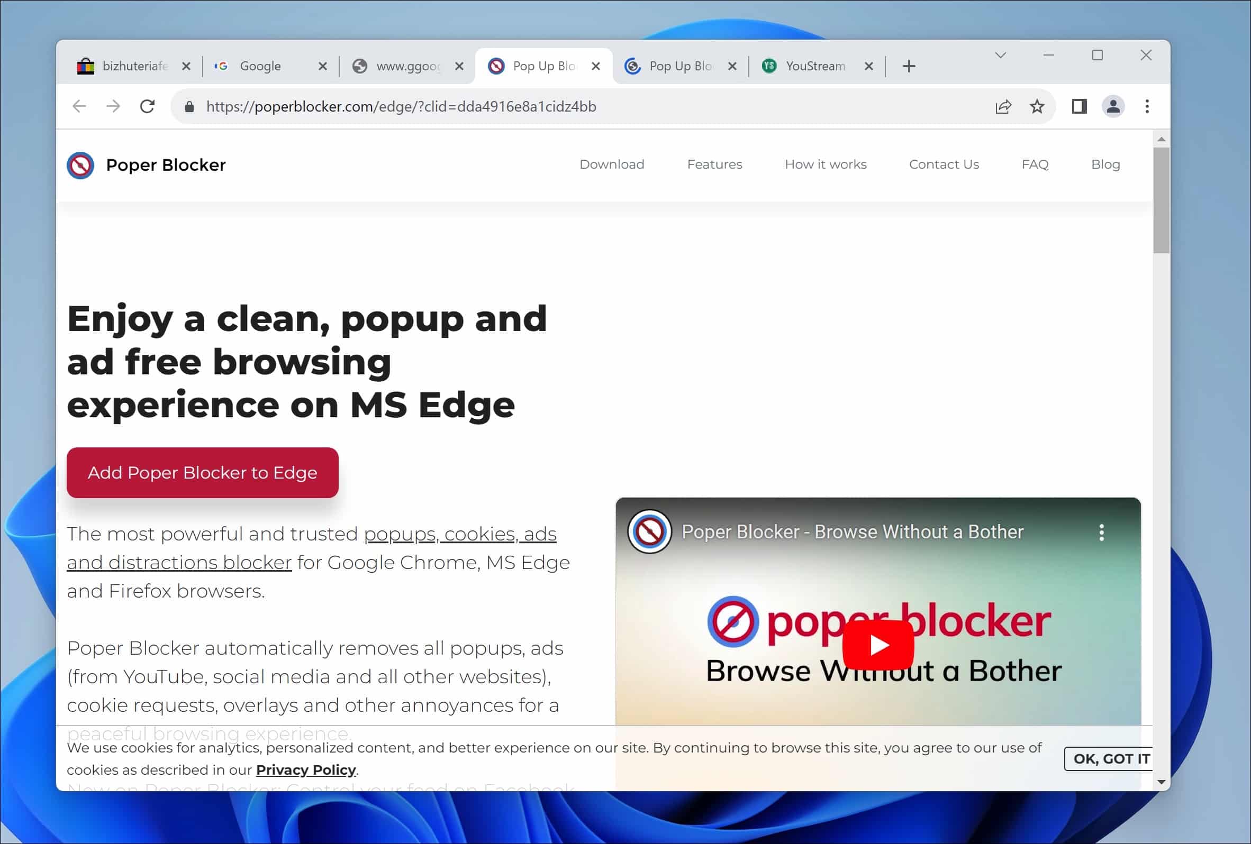Open video title Browse Without a Bother

(x=852, y=531)
